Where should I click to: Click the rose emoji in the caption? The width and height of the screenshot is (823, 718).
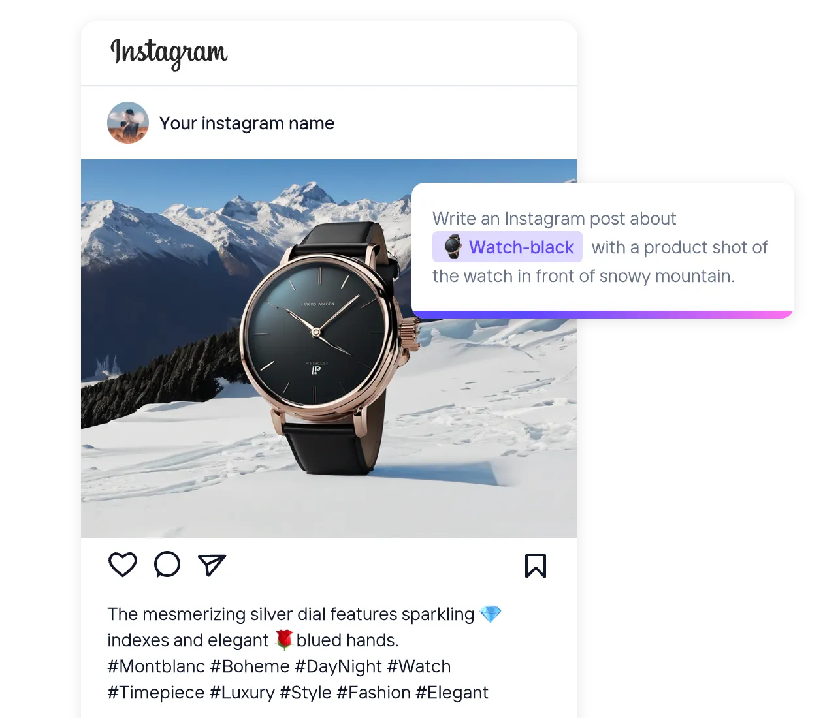283,640
